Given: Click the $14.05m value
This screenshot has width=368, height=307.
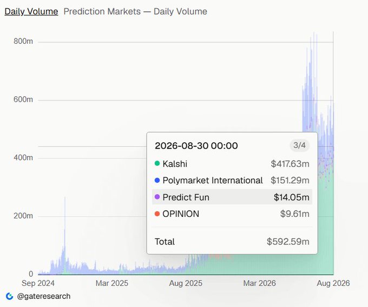Looking at the screenshot, I should pos(292,197).
